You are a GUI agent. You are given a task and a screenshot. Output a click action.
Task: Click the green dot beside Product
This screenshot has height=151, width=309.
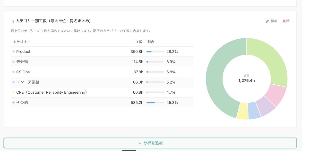tap(13, 51)
